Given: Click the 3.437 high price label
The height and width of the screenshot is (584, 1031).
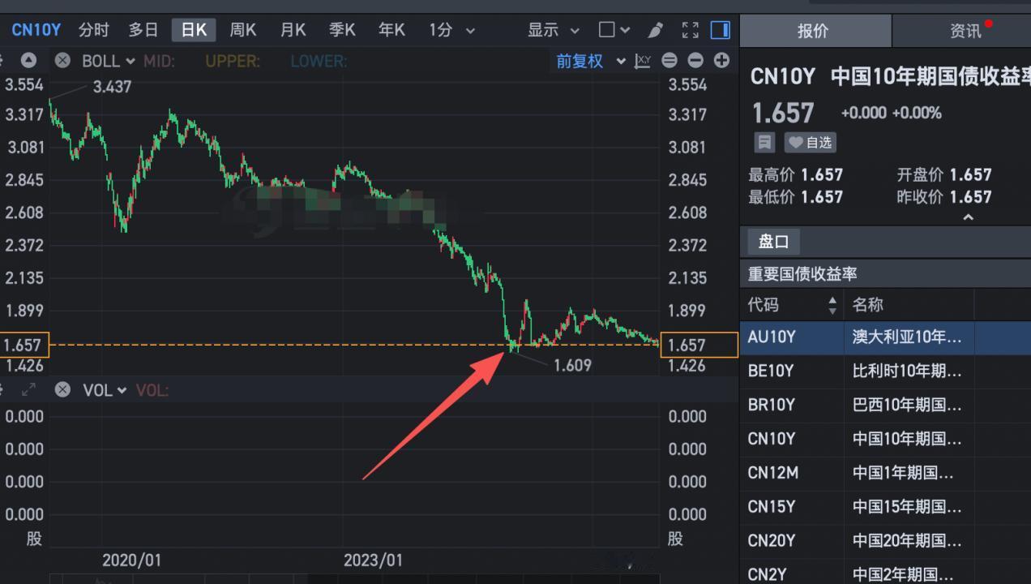Looking at the screenshot, I should [112, 87].
